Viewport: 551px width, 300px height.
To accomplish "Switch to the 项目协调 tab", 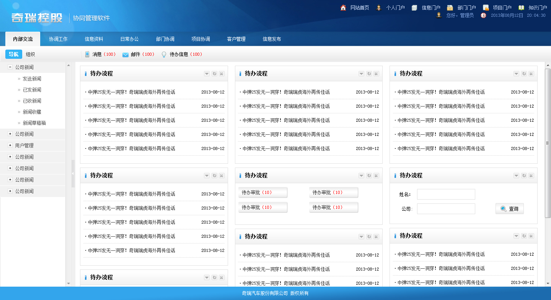I will pos(201,39).
